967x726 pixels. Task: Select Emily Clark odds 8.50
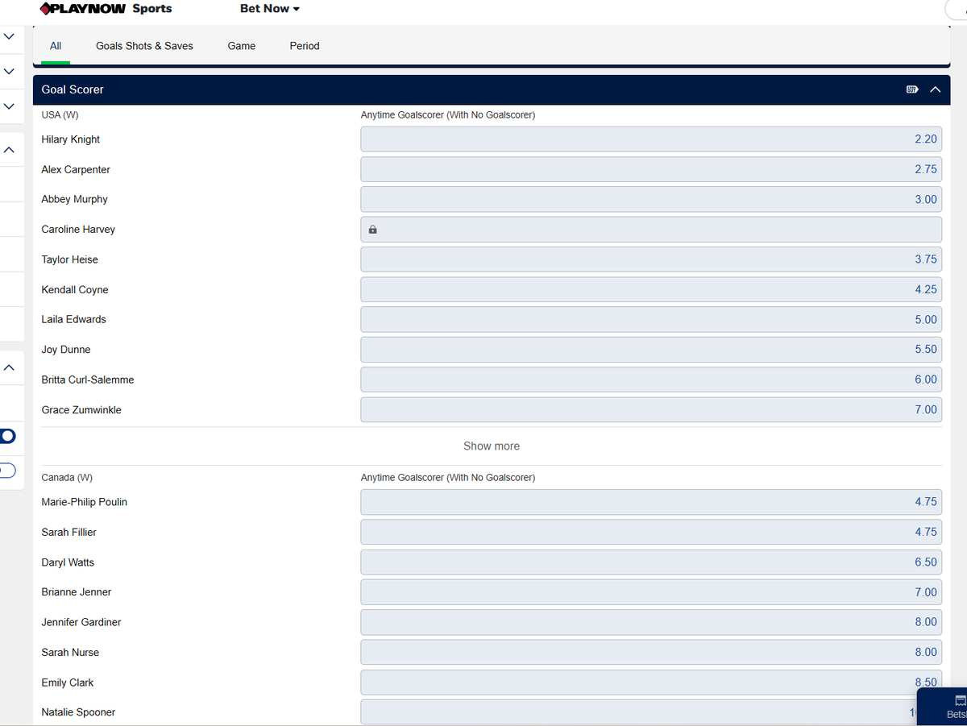(651, 682)
